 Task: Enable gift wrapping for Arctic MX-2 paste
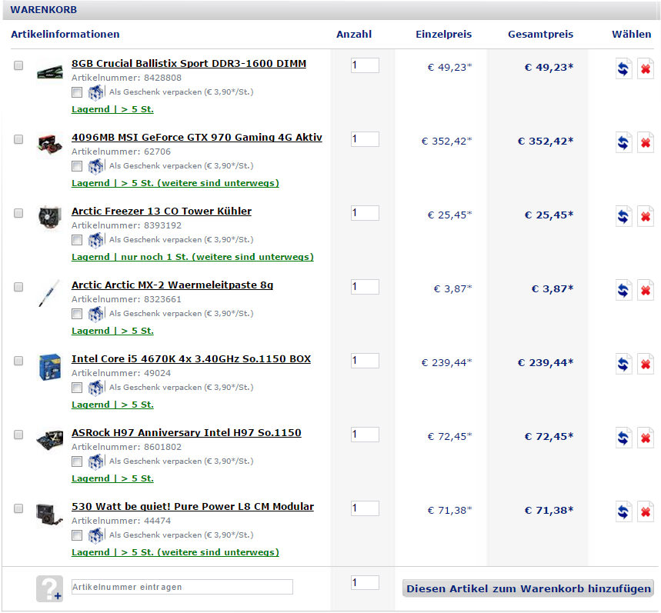coord(77,314)
